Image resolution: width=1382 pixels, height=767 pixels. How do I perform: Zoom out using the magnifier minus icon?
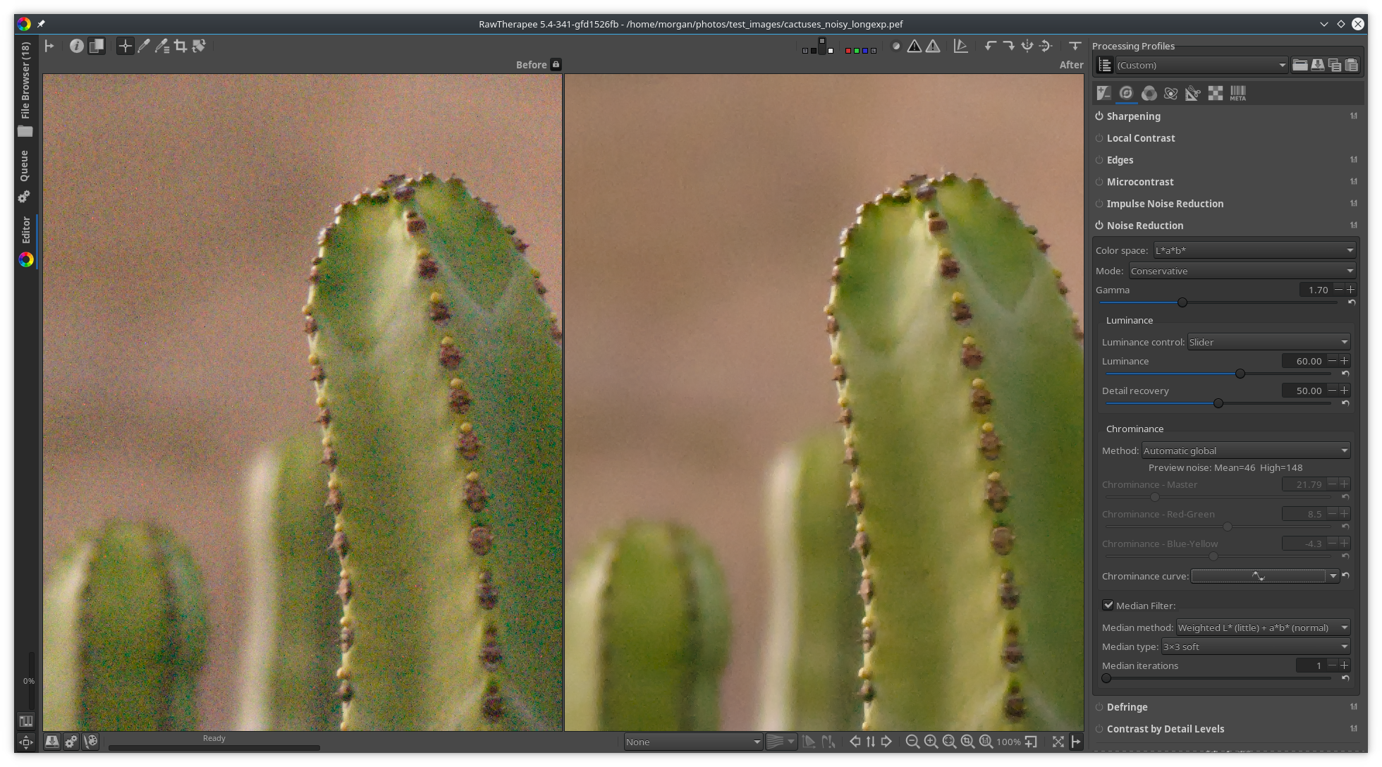click(x=912, y=742)
